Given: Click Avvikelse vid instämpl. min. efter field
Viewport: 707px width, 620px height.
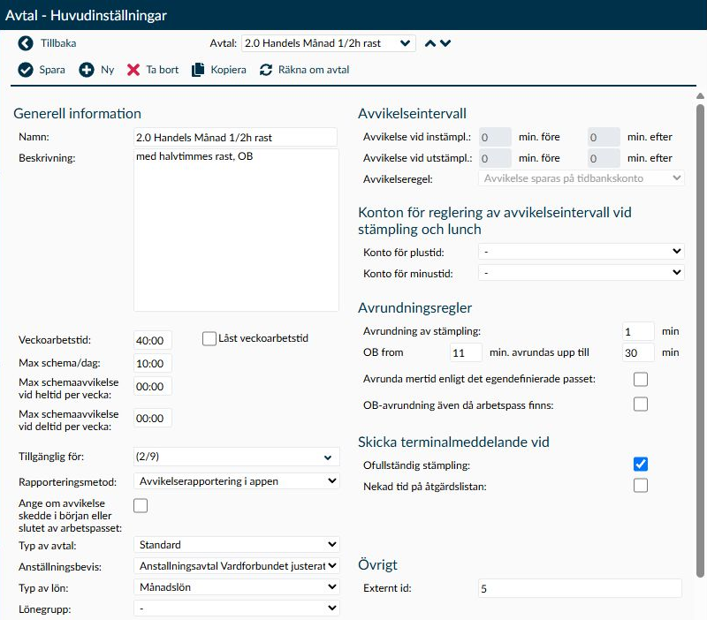Looking at the screenshot, I should tap(604, 137).
